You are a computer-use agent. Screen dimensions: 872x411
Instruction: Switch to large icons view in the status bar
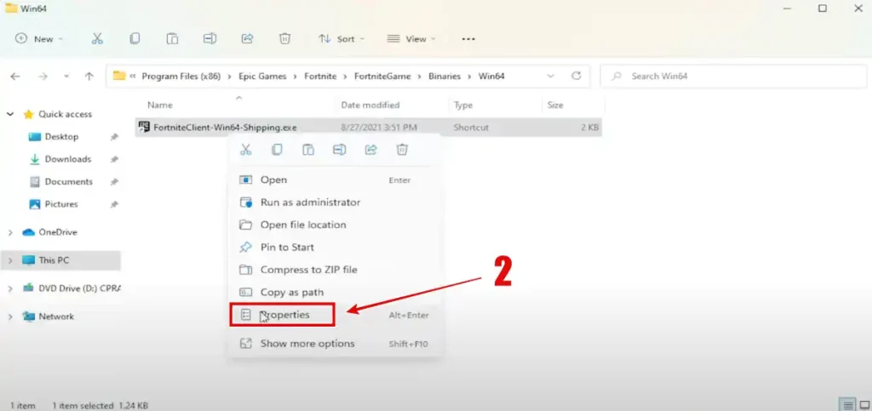[x=863, y=405]
